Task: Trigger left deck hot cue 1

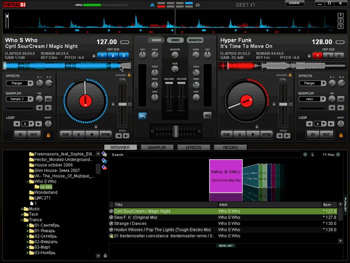Action: (x=102, y=56)
